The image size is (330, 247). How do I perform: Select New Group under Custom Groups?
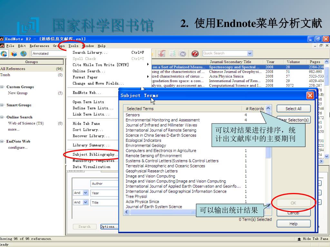coord(32,93)
